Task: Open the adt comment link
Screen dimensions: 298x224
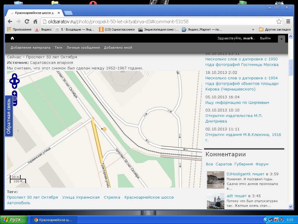Action: coord(237,196)
